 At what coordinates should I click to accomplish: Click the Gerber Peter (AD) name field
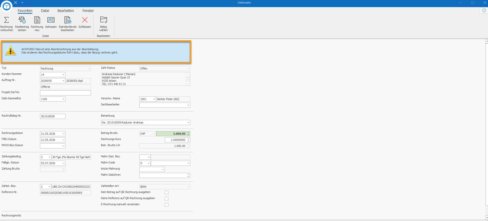173,99
